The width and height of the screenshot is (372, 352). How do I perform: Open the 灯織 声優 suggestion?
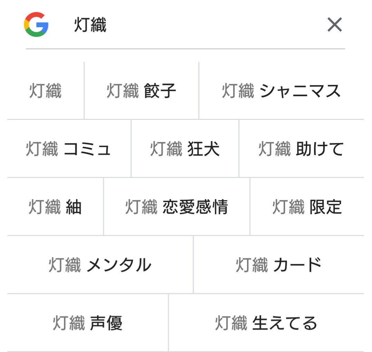click(88, 323)
